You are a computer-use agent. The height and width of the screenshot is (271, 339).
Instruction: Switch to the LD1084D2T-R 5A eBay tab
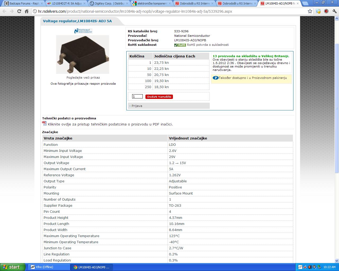click(x=65, y=3)
